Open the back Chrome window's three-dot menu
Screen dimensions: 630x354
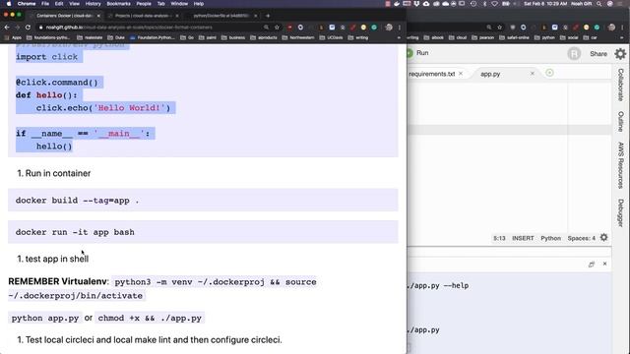[622, 28]
